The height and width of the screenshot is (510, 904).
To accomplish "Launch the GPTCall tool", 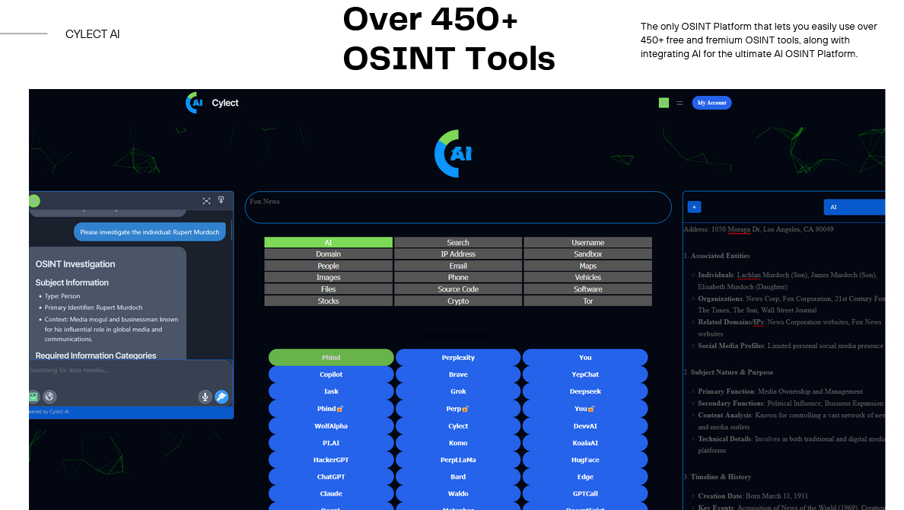I will click(585, 493).
